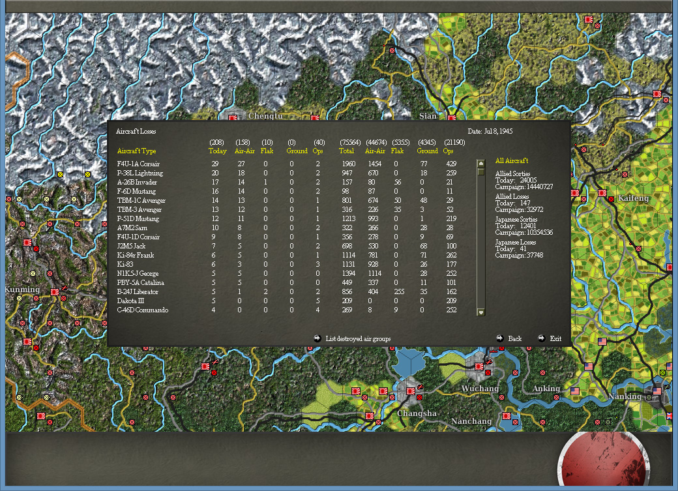
Task: Click the Date: Jul 8, 1945 text
Action: pos(490,131)
